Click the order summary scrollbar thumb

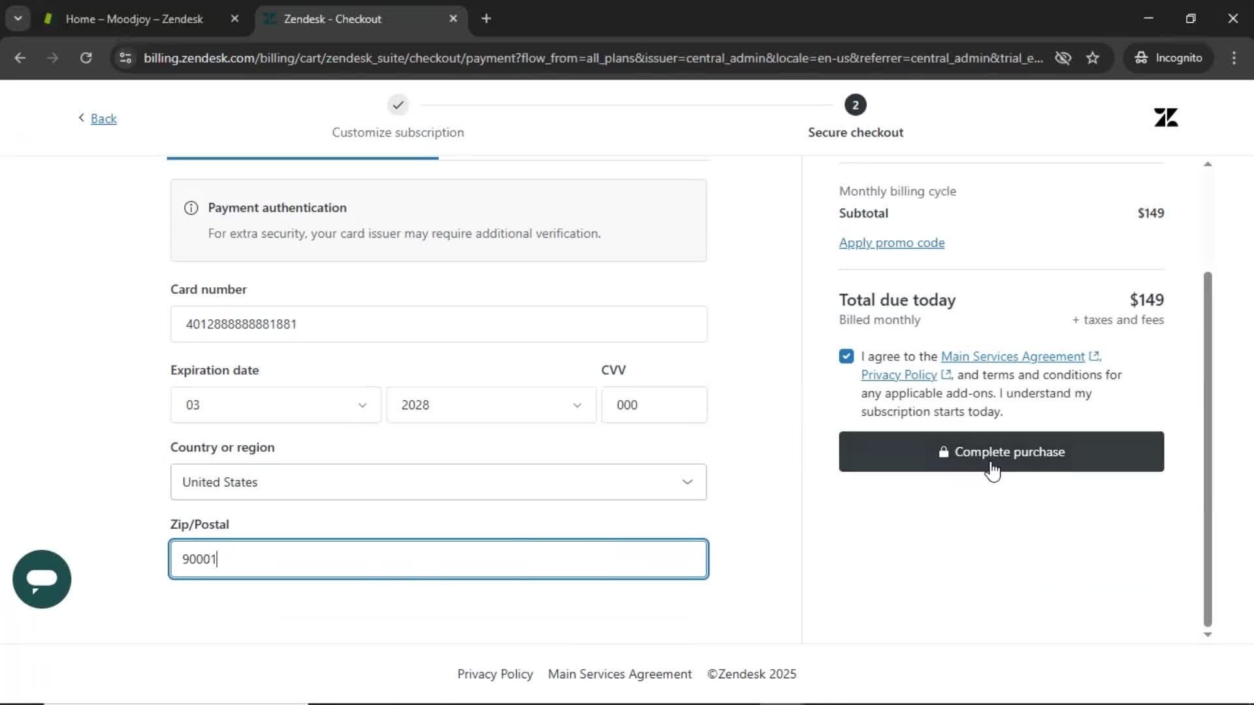click(1208, 449)
